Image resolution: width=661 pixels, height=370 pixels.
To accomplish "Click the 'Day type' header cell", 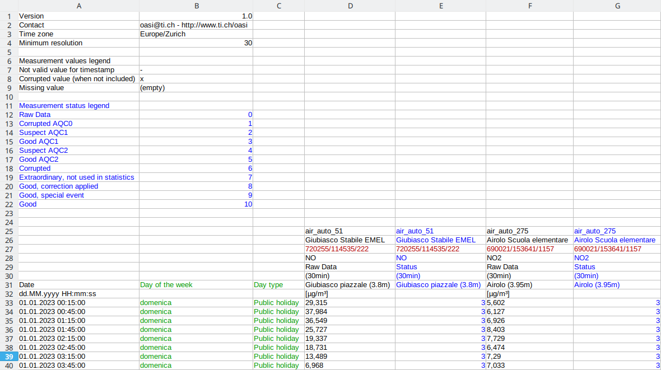I will tap(278, 285).
